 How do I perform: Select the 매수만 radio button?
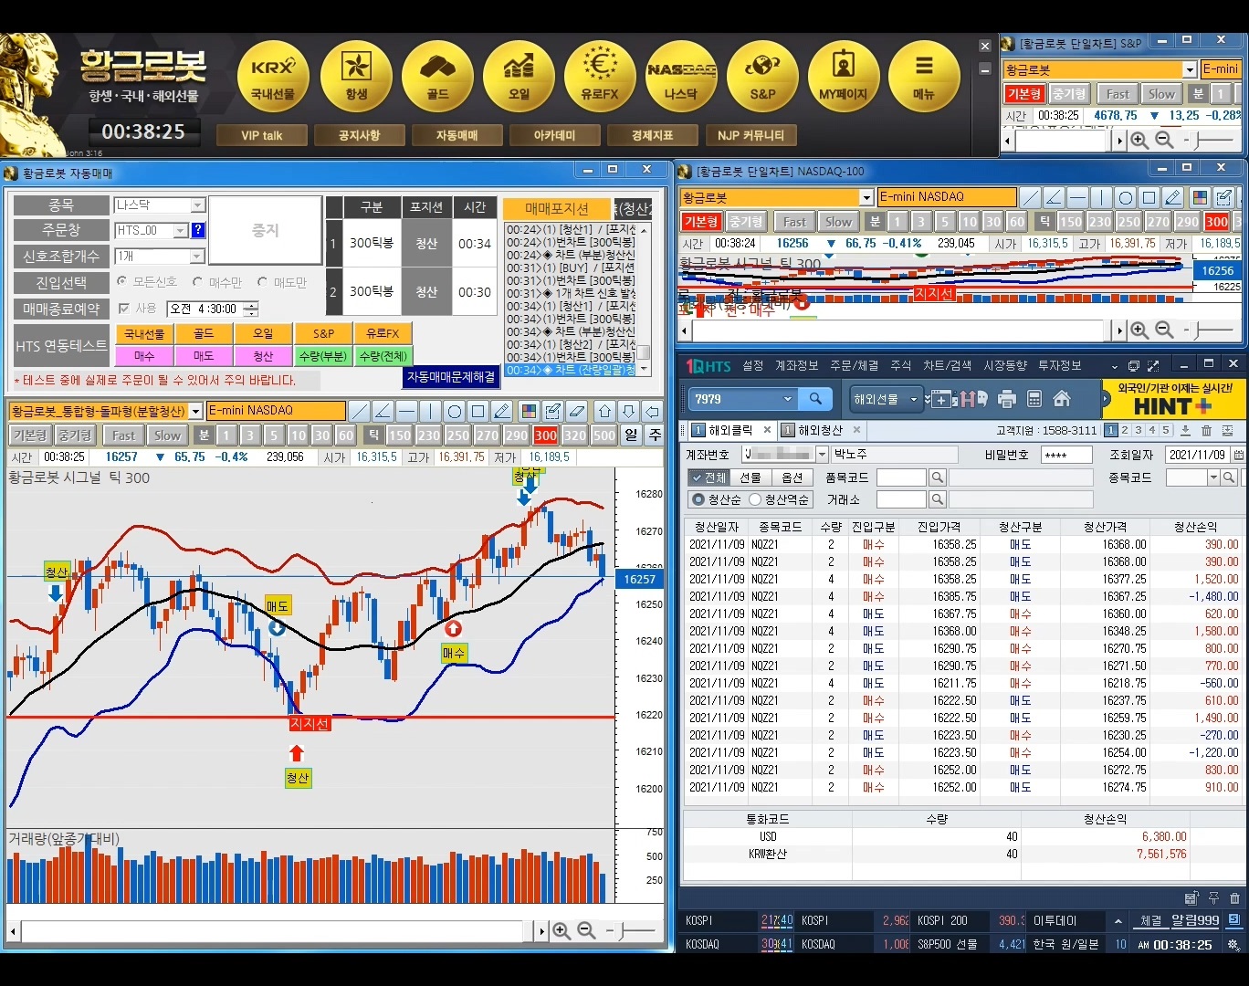(x=197, y=282)
